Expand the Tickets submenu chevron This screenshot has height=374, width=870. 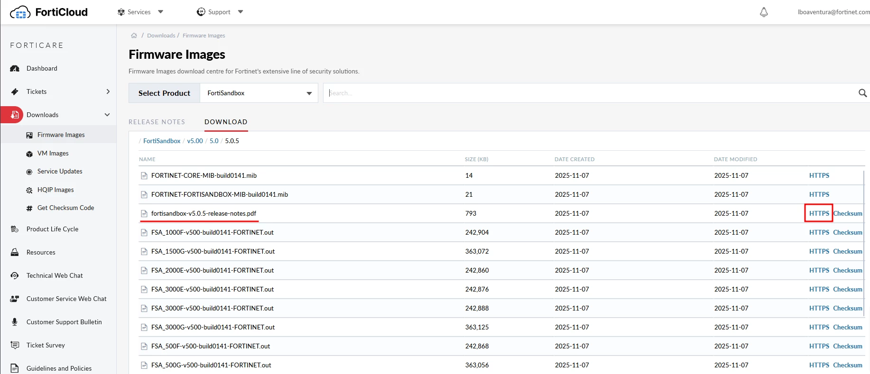108,91
